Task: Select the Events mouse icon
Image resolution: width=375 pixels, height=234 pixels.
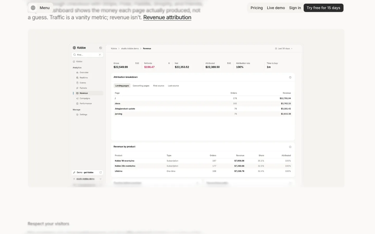Action: click(x=77, y=83)
